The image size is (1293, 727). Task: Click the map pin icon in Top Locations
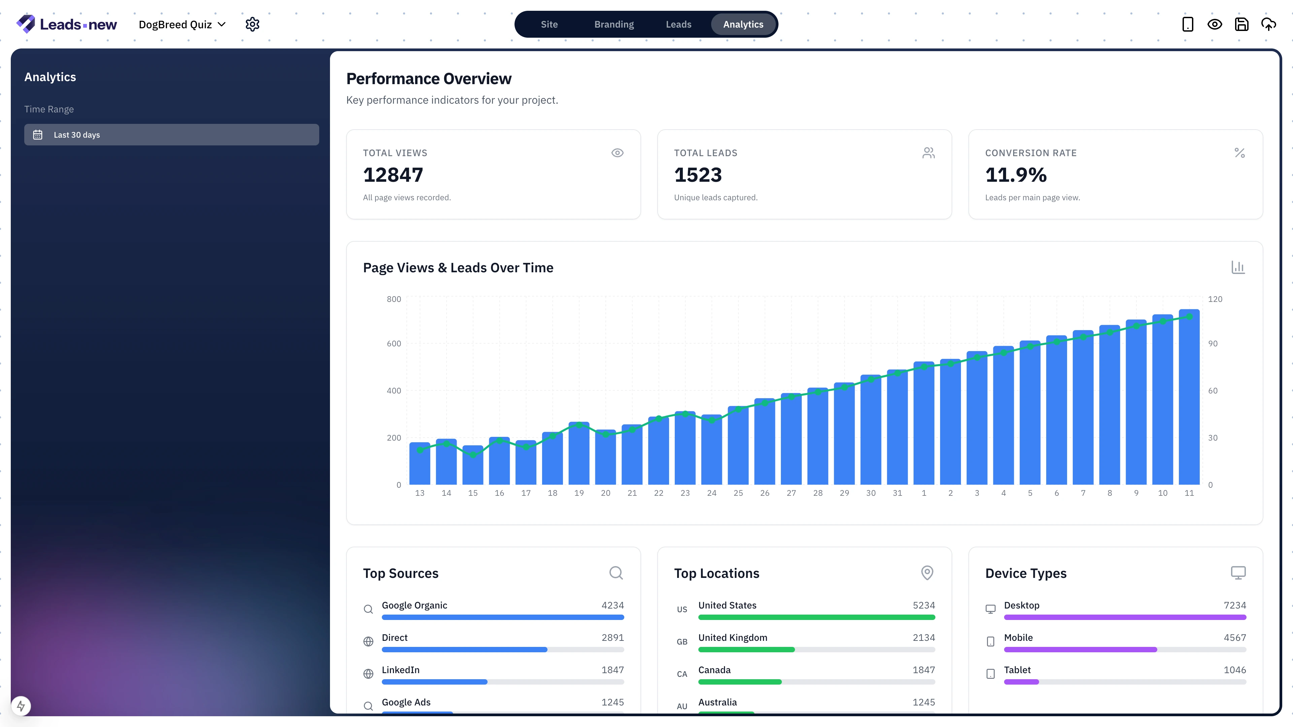[927, 573]
